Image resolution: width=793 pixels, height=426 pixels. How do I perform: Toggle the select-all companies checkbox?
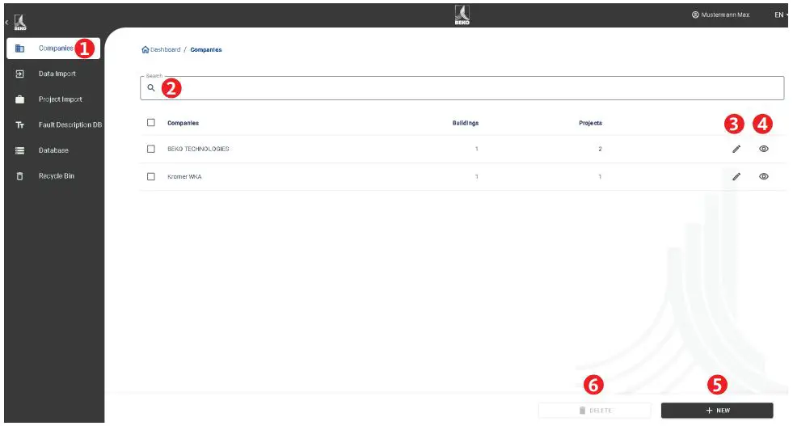[150, 122]
